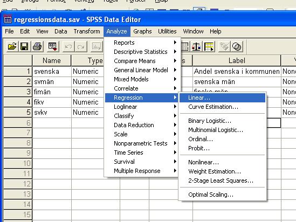Choose Binary Logistic... option
Viewport: 296px width, 222px height.
[x=222, y=121]
